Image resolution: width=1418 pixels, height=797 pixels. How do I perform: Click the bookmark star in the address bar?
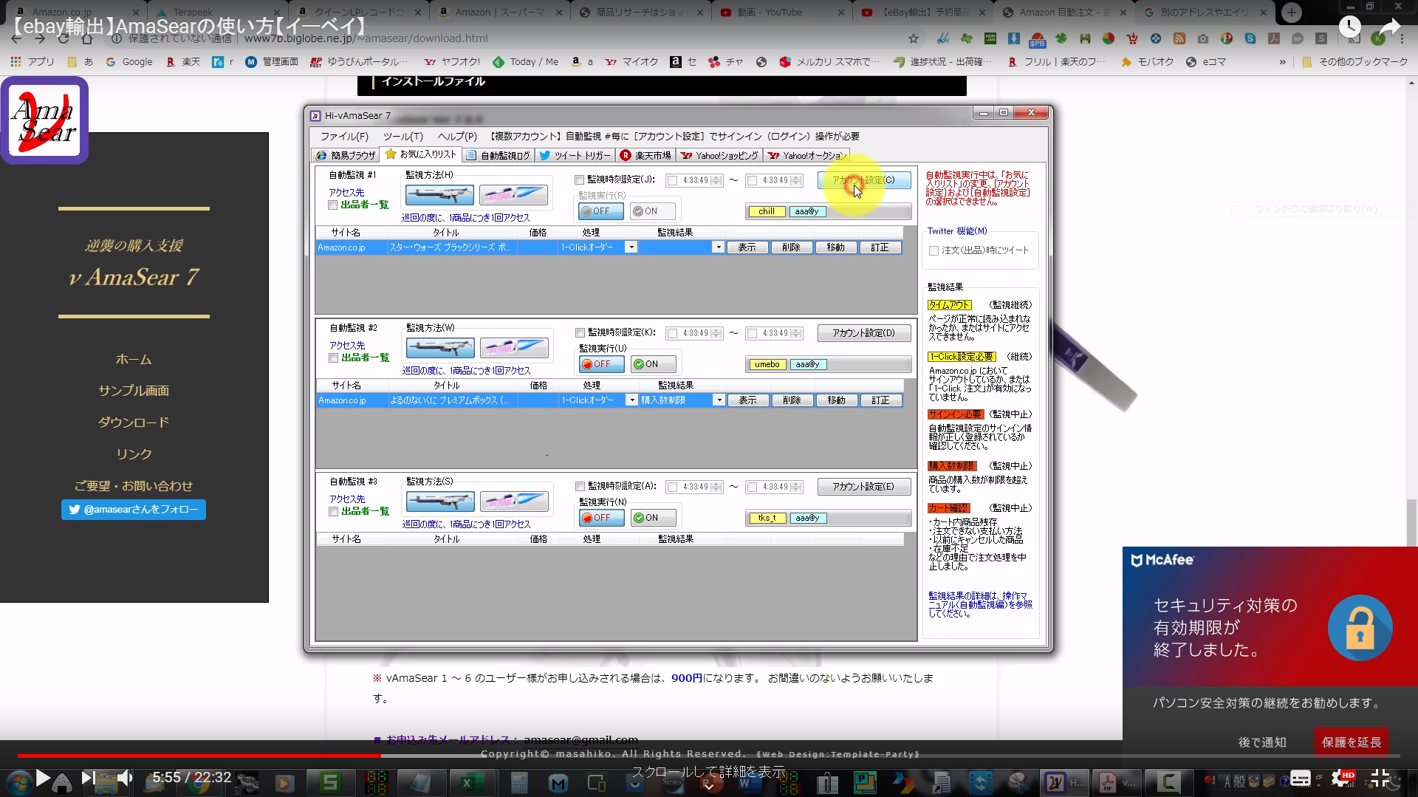click(914, 38)
